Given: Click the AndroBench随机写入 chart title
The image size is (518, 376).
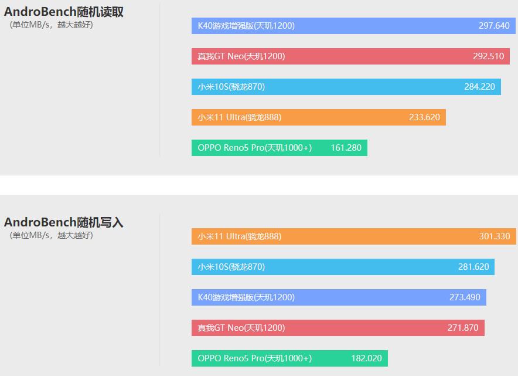Looking at the screenshot, I should pyautogui.click(x=63, y=222).
